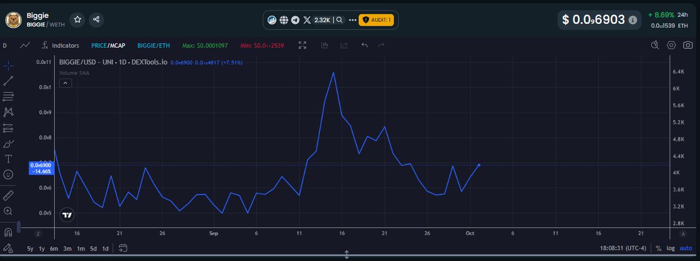Activate the zoom in tool
The width and height of the screenshot is (700, 261).
click(x=8, y=211)
